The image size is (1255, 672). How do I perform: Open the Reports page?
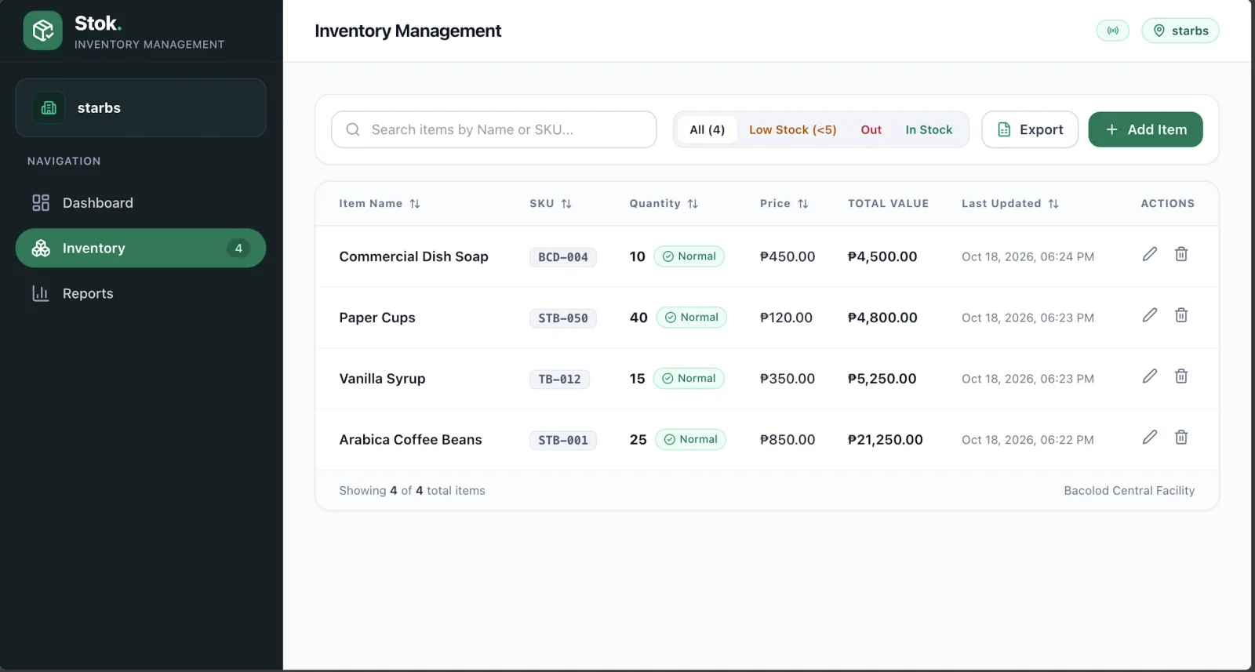(x=140, y=293)
